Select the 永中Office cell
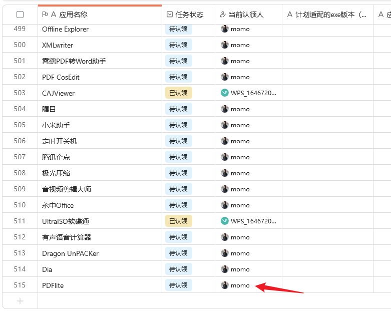 tap(100, 205)
